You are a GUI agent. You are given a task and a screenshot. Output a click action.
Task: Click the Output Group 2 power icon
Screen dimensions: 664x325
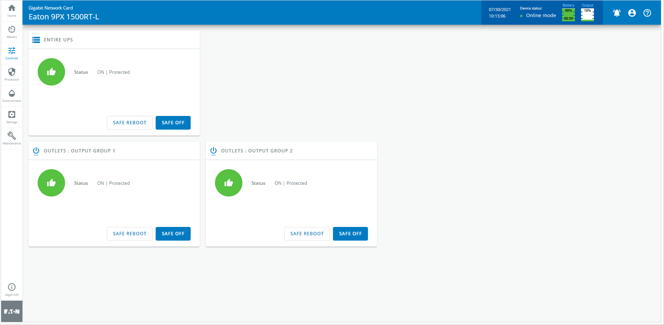pyautogui.click(x=213, y=151)
